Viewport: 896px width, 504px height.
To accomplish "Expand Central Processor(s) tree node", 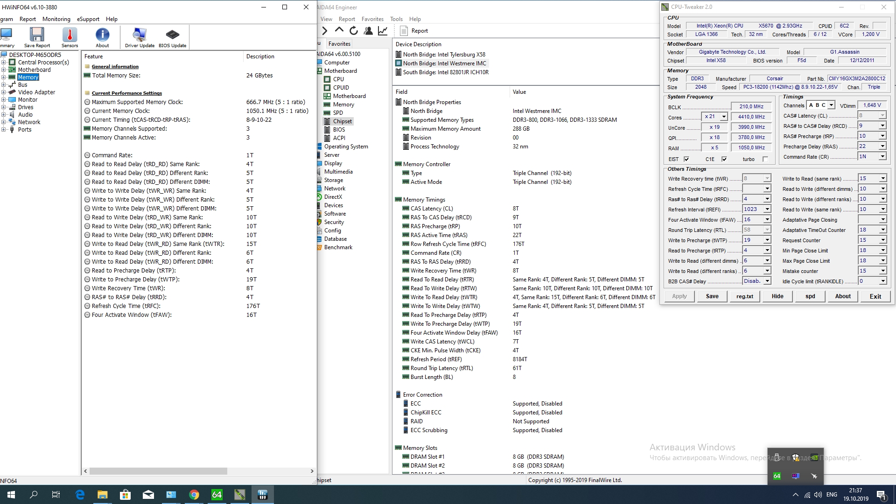I will (4, 63).
